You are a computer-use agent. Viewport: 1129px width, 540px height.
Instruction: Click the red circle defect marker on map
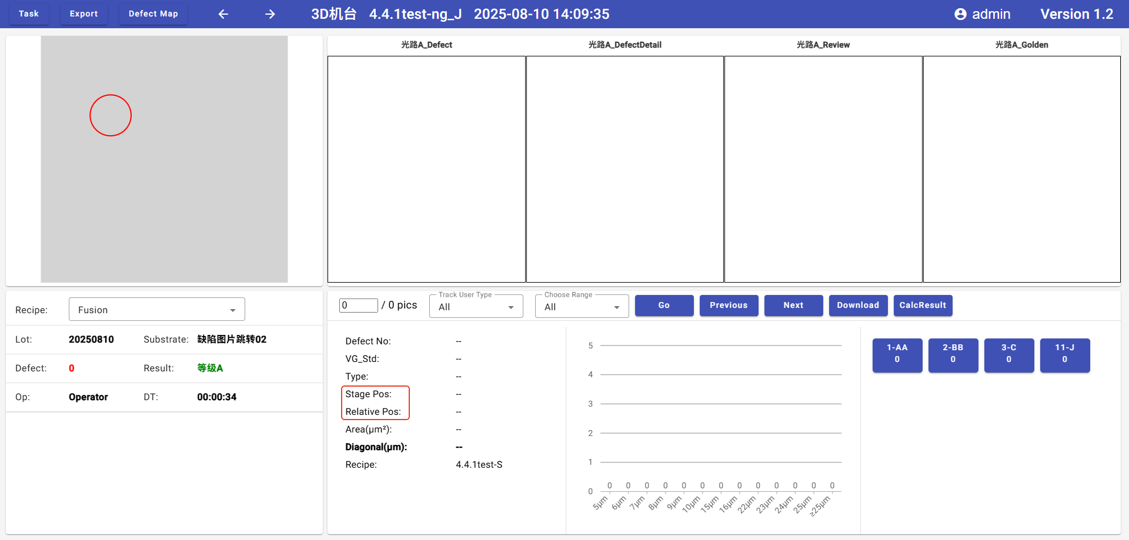tap(111, 115)
